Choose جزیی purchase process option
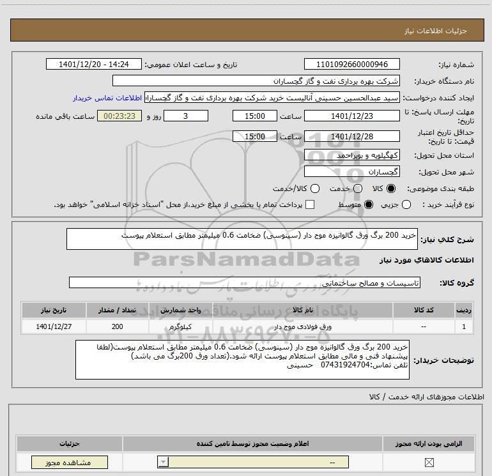The width and height of the screenshot is (492, 476). point(406,204)
